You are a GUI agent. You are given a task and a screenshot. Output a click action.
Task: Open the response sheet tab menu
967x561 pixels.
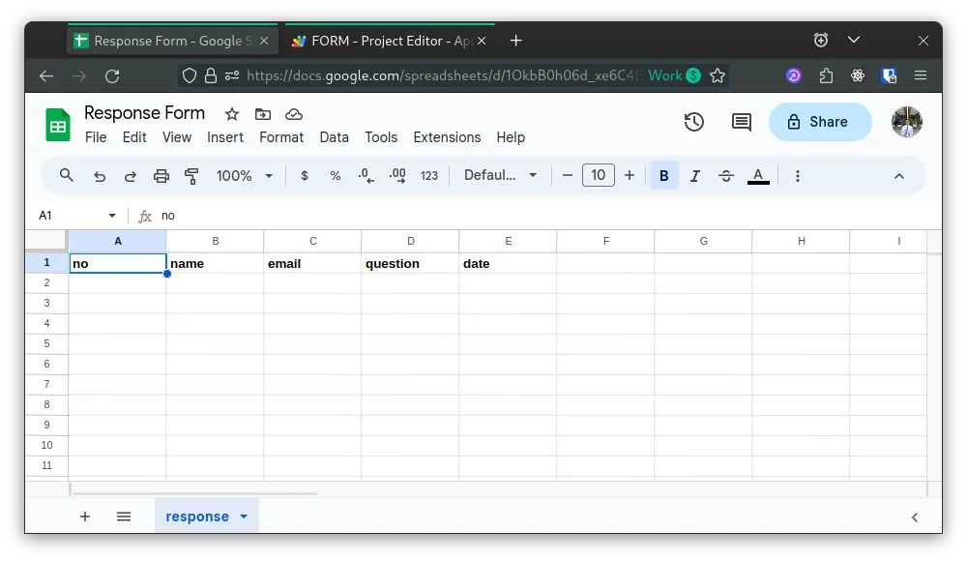tap(244, 516)
